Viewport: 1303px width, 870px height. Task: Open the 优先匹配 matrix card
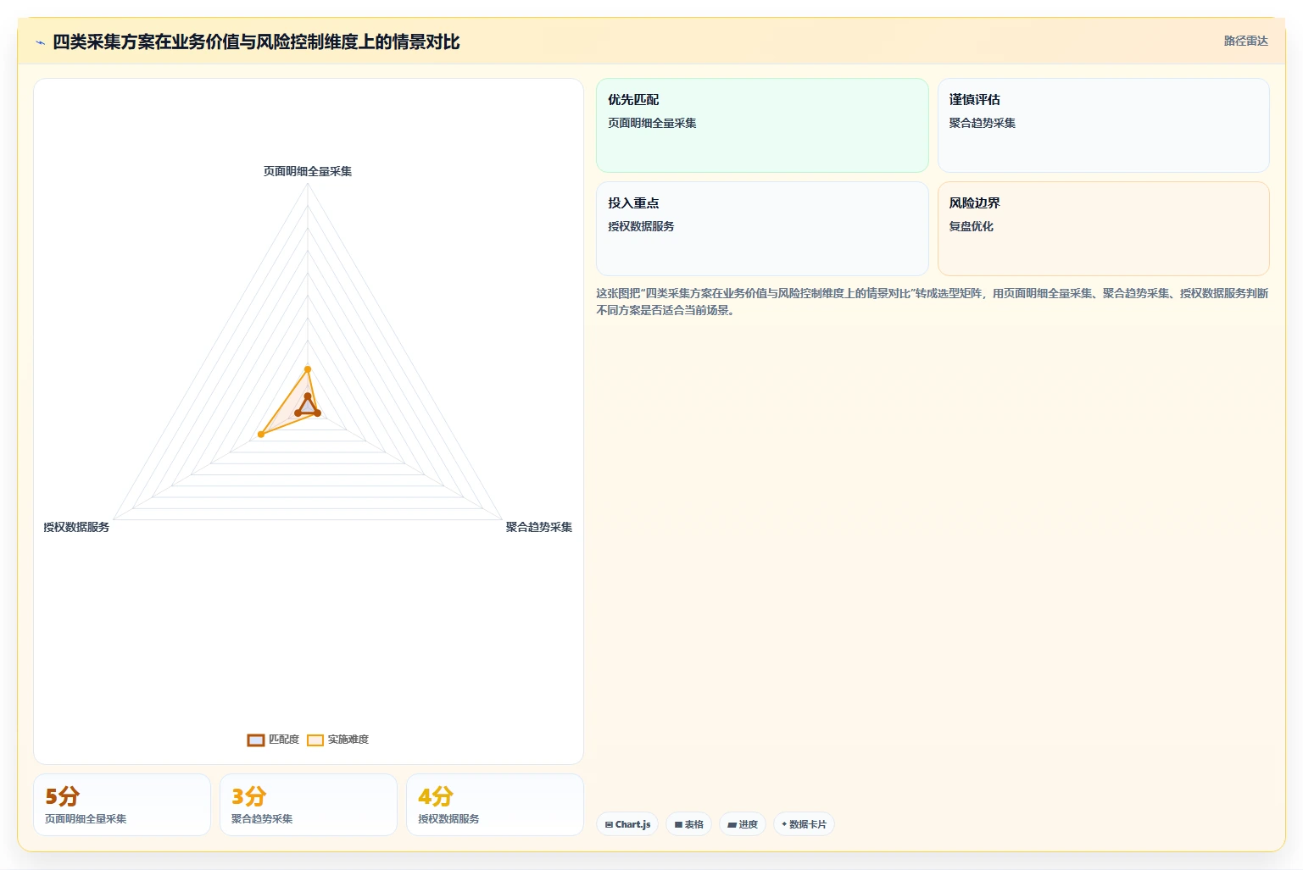tap(762, 125)
